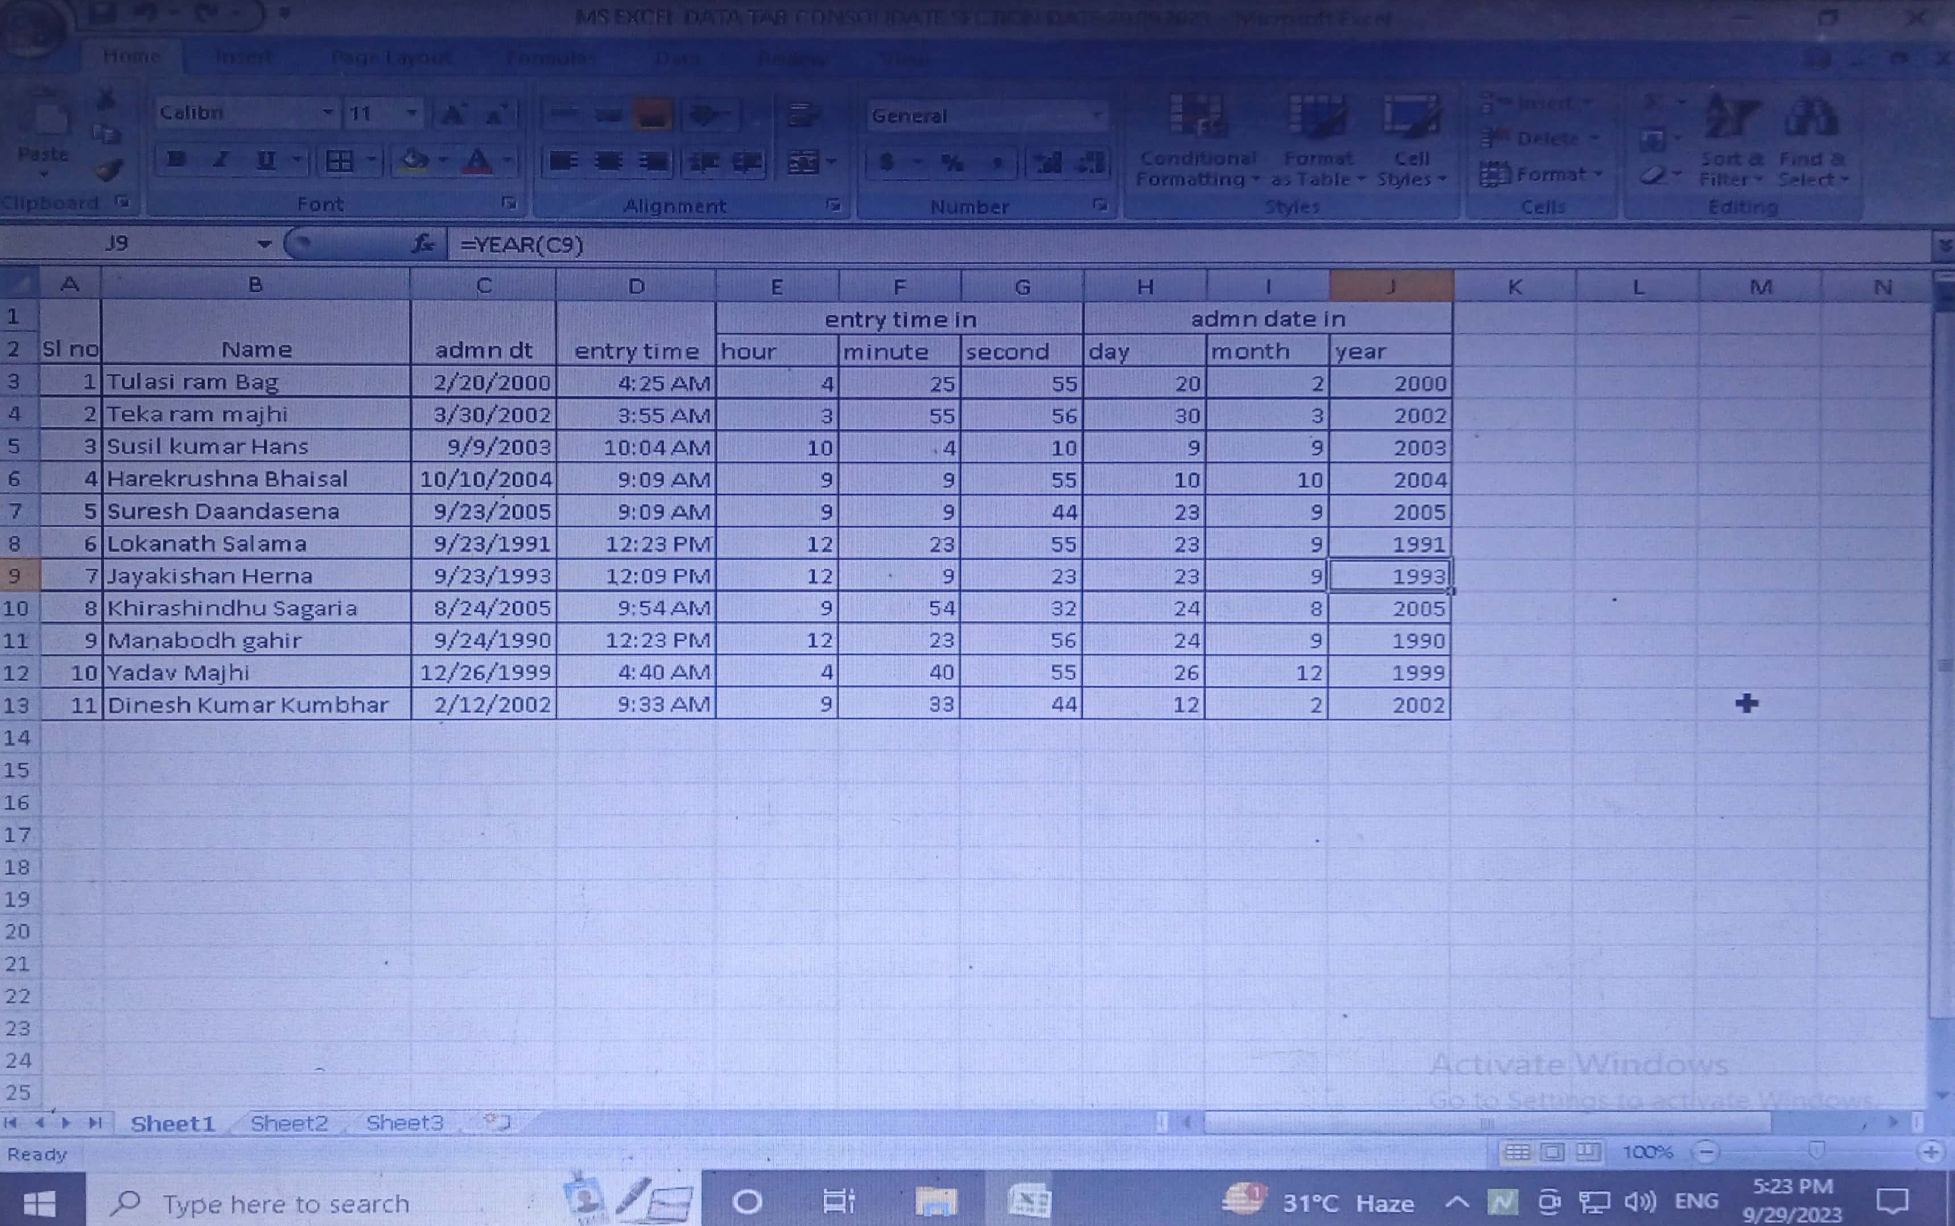Image resolution: width=1955 pixels, height=1226 pixels.
Task: Click the Center align text icon
Action: (608, 161)
